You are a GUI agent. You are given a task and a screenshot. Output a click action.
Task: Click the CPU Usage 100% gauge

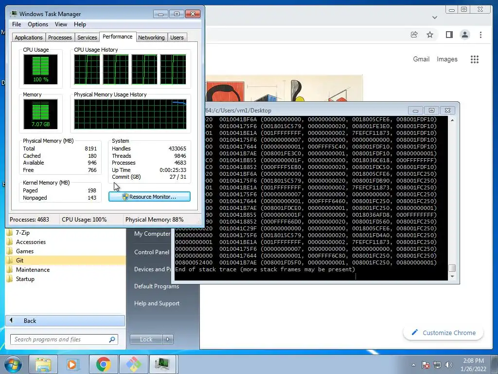point(40,69)
